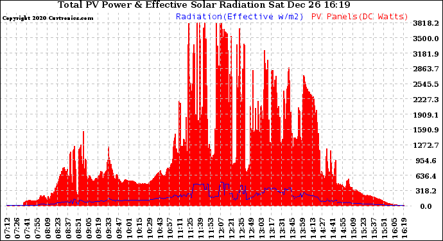Click the 3818.2 y-axis value
This screenshot has width=443, height=241.
[x=426, y=23]
